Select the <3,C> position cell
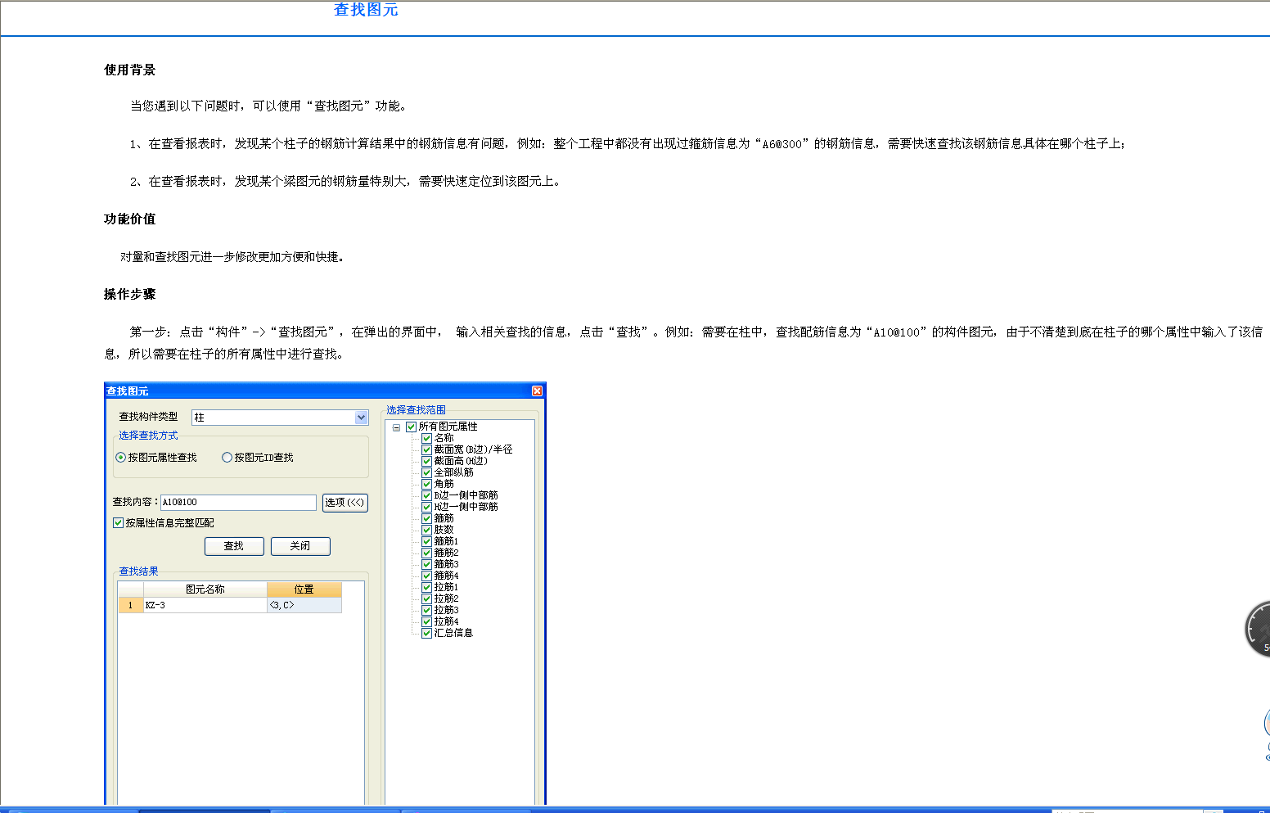The height and width of the screenshot is (813, 1270). [x=304, y=605]
